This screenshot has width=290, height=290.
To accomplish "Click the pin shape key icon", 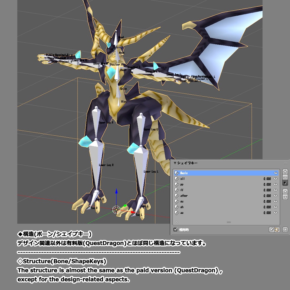I will click(271, 229).
